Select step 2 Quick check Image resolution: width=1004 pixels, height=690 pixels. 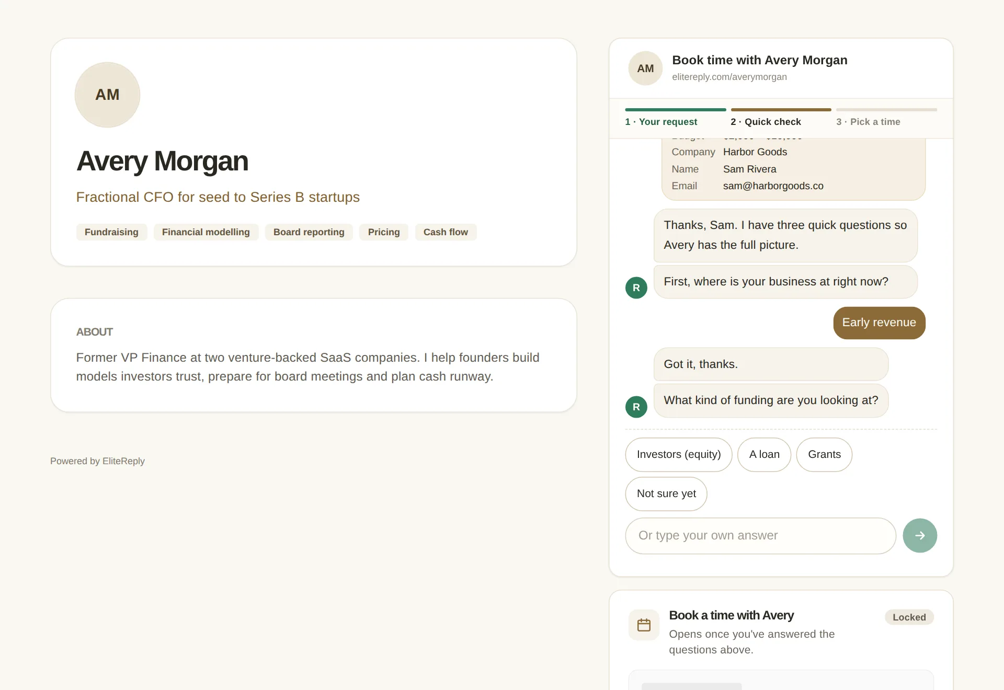(x=781, y=118)
